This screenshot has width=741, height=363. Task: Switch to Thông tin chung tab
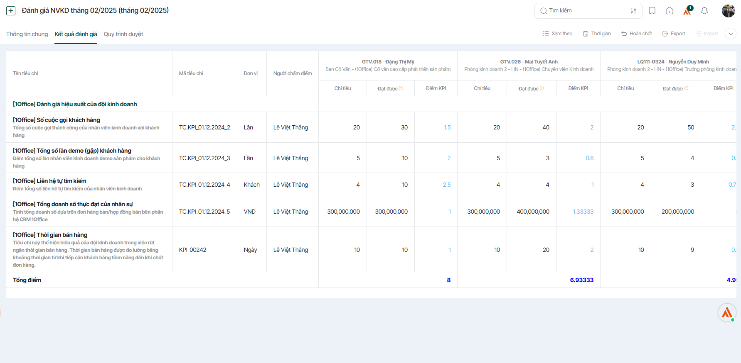tap(27, 34)
